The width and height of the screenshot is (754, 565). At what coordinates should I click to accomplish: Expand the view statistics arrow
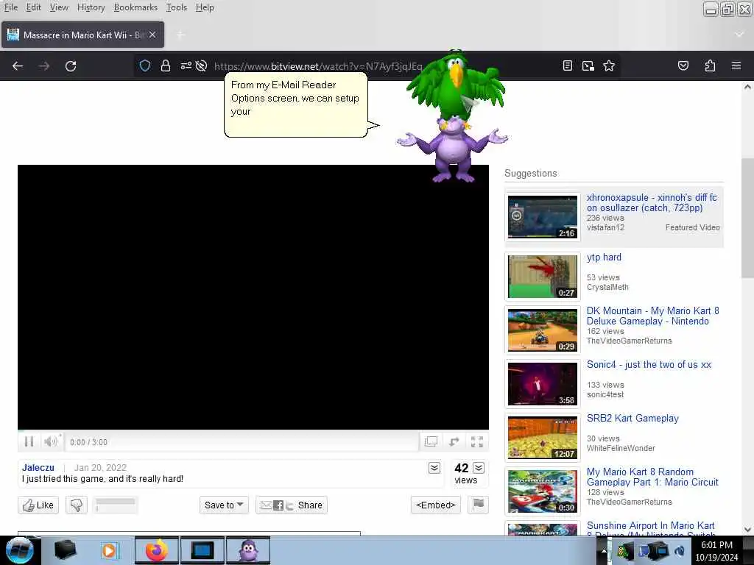coord(479,468)
